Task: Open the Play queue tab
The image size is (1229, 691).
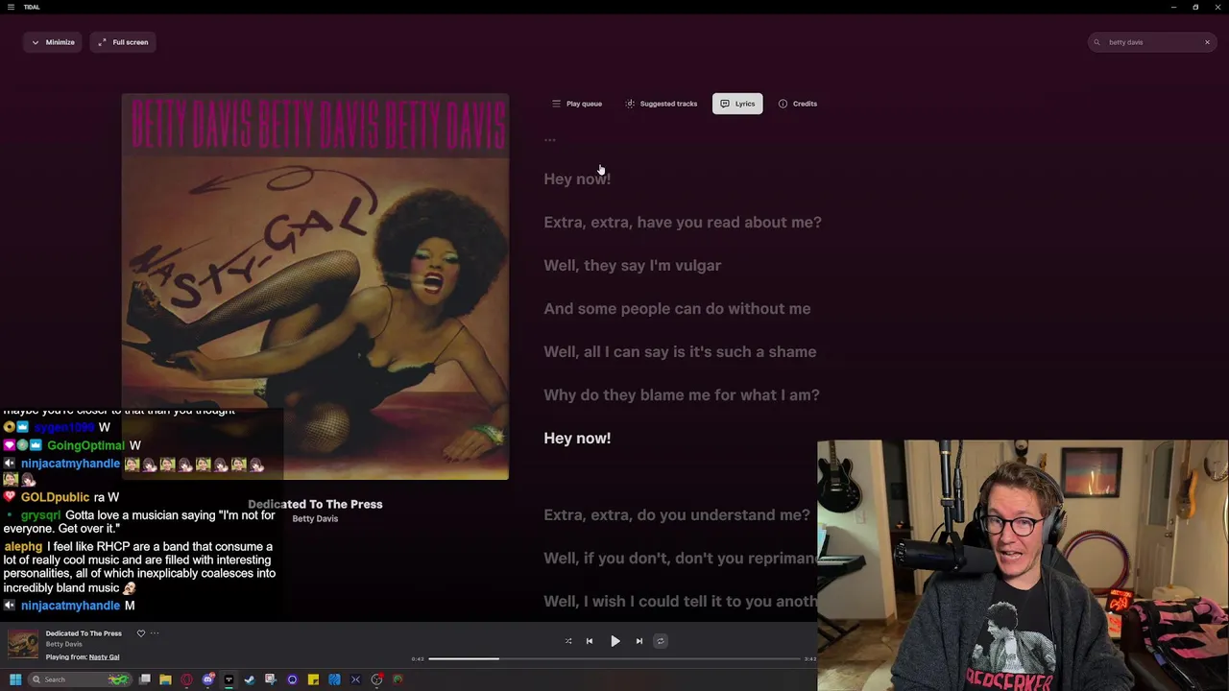Action: (x=577, y=104)
